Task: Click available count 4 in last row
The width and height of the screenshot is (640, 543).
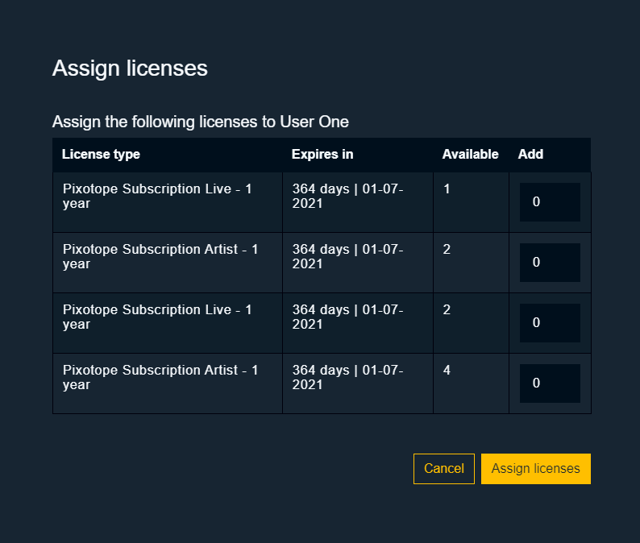Action: tap(447, 370)
